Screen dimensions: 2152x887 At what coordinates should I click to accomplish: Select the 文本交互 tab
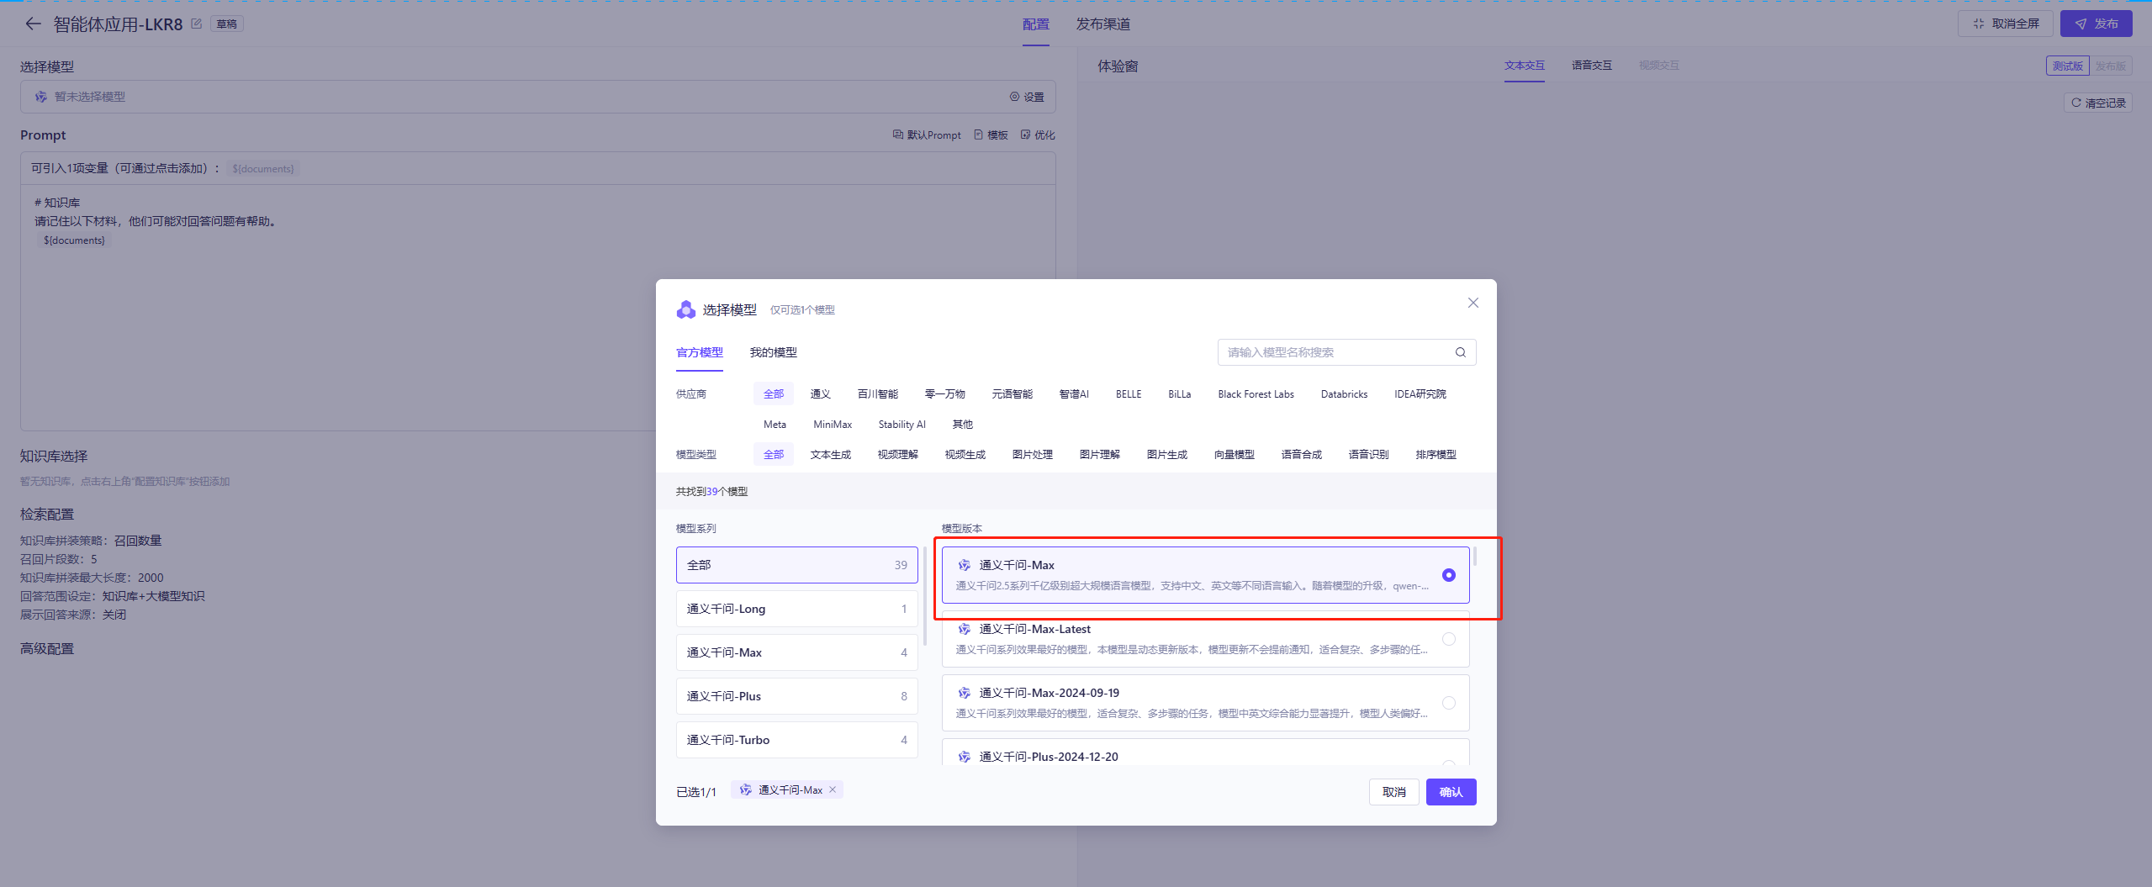[x=1525, y=66]
